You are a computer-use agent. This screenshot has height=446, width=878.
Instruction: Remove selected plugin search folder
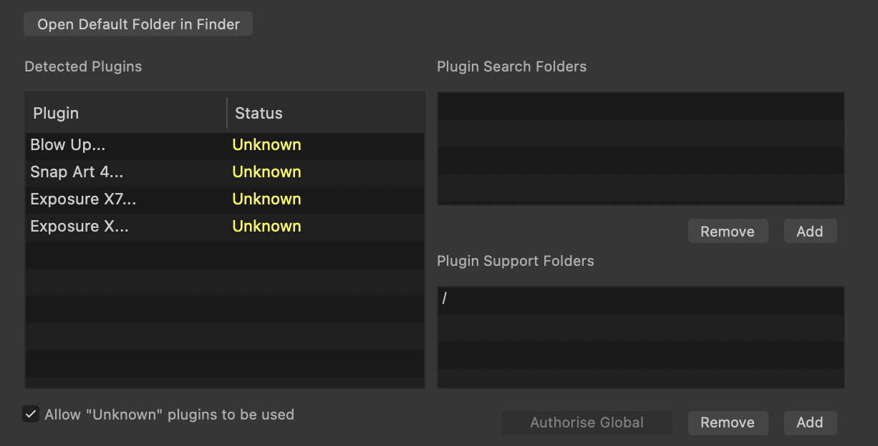[x=727, y=232]
